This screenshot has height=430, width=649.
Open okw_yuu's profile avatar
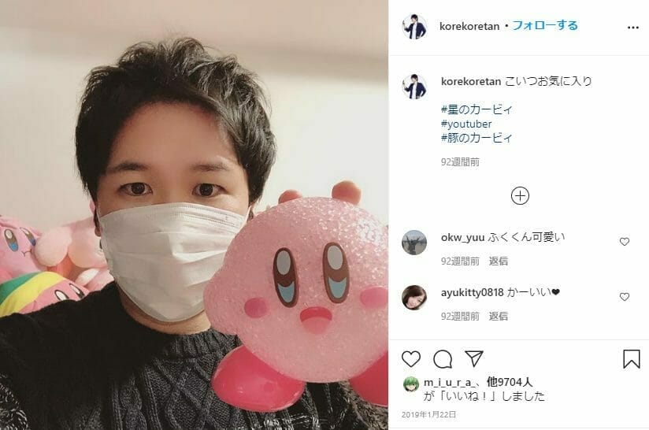(x=414, y=243)
